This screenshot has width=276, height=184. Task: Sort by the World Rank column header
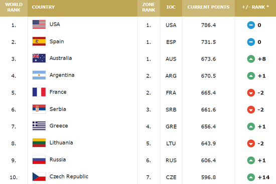click(x=14, y=7)
